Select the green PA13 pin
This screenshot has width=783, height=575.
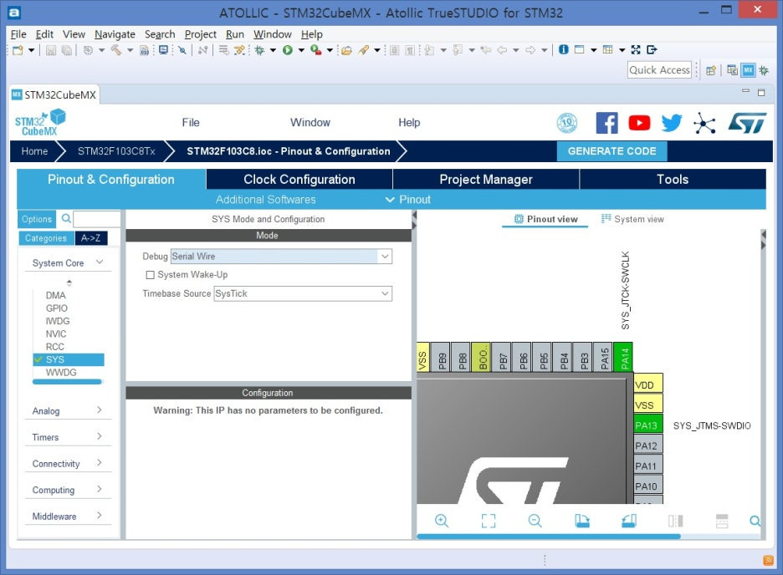(x=647, y=425)
